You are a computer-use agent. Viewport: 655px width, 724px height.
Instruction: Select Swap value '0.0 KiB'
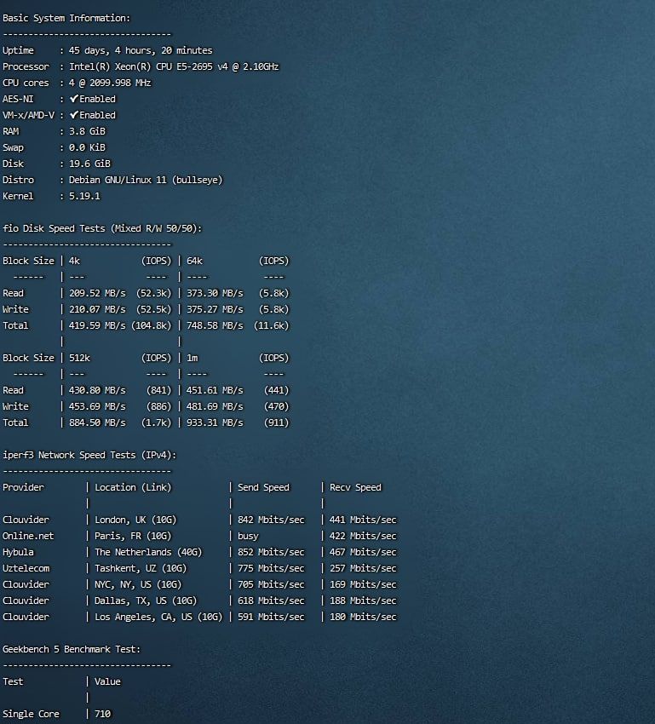click(x=87, y=147)
